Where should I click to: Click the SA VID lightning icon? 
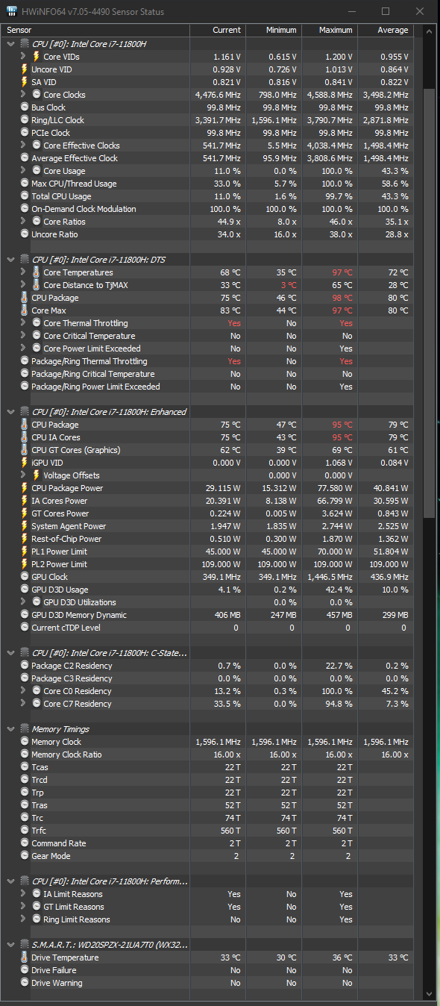[x=25, y=82]
